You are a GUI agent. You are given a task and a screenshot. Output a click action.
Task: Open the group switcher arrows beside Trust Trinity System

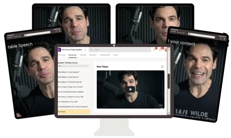coord(85,50)
